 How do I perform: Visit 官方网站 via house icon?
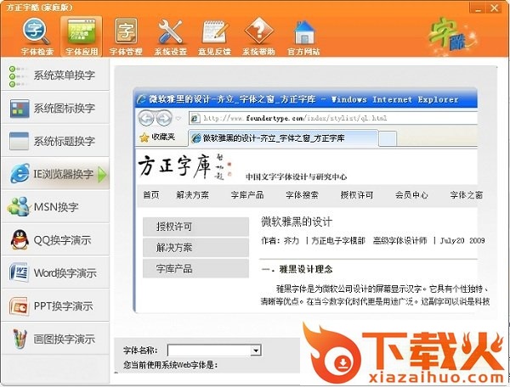coord(304,35)
